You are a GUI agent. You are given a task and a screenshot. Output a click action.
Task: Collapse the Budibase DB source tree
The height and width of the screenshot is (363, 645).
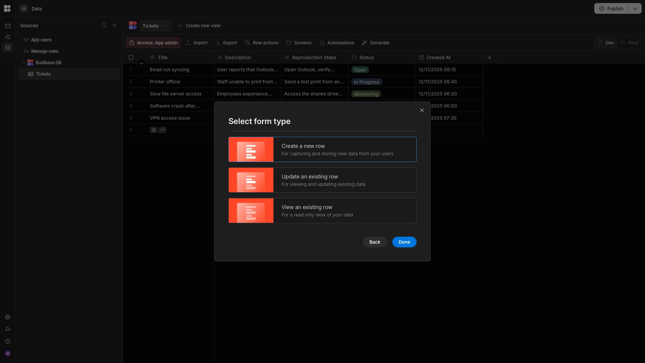click(24, 63)
